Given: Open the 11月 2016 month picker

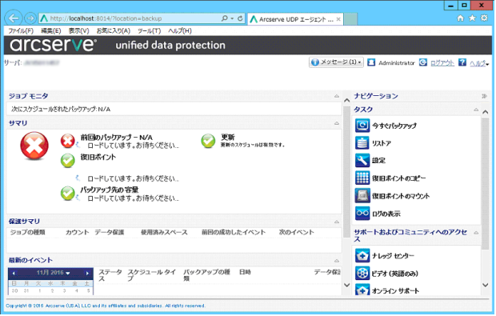Looking at the screenshot, I should point(53,273).
